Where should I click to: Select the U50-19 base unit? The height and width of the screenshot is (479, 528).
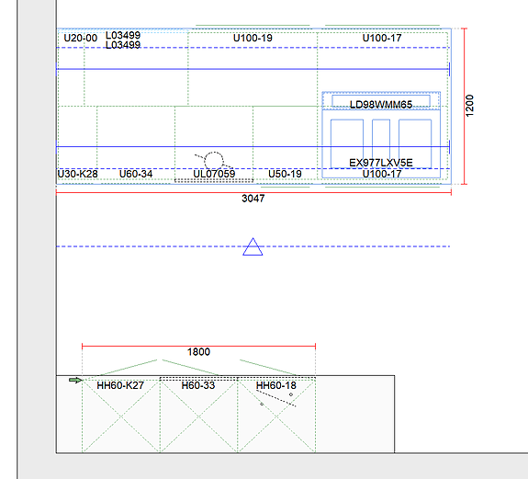286,144
